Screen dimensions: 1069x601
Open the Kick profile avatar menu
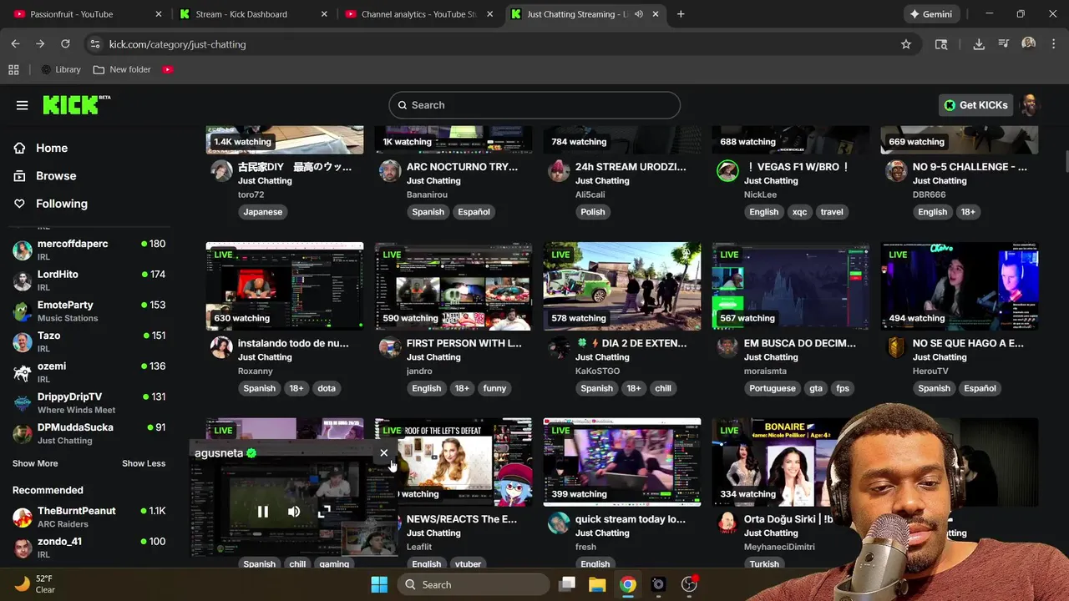tap(1031, 105)
